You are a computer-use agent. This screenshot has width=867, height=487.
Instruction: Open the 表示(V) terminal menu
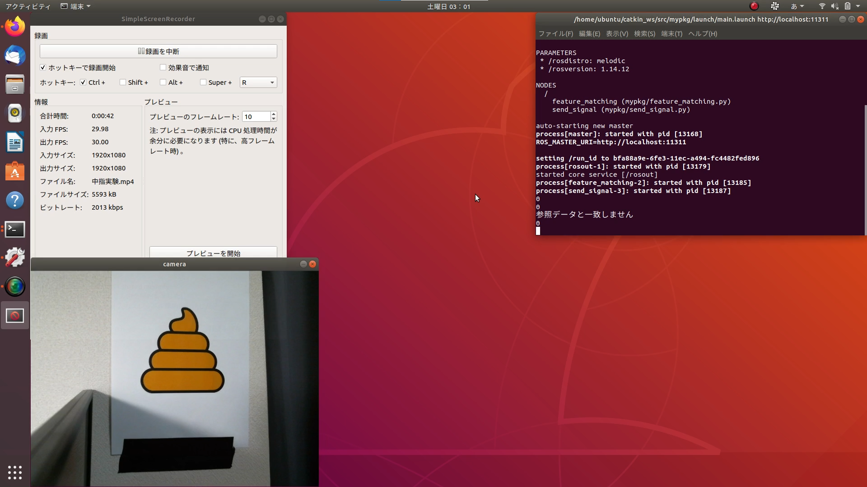point(617,34)
